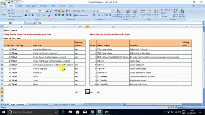The image size is (205, 115).
Task: Apply comma style format
Action: (x=102, y=15)
